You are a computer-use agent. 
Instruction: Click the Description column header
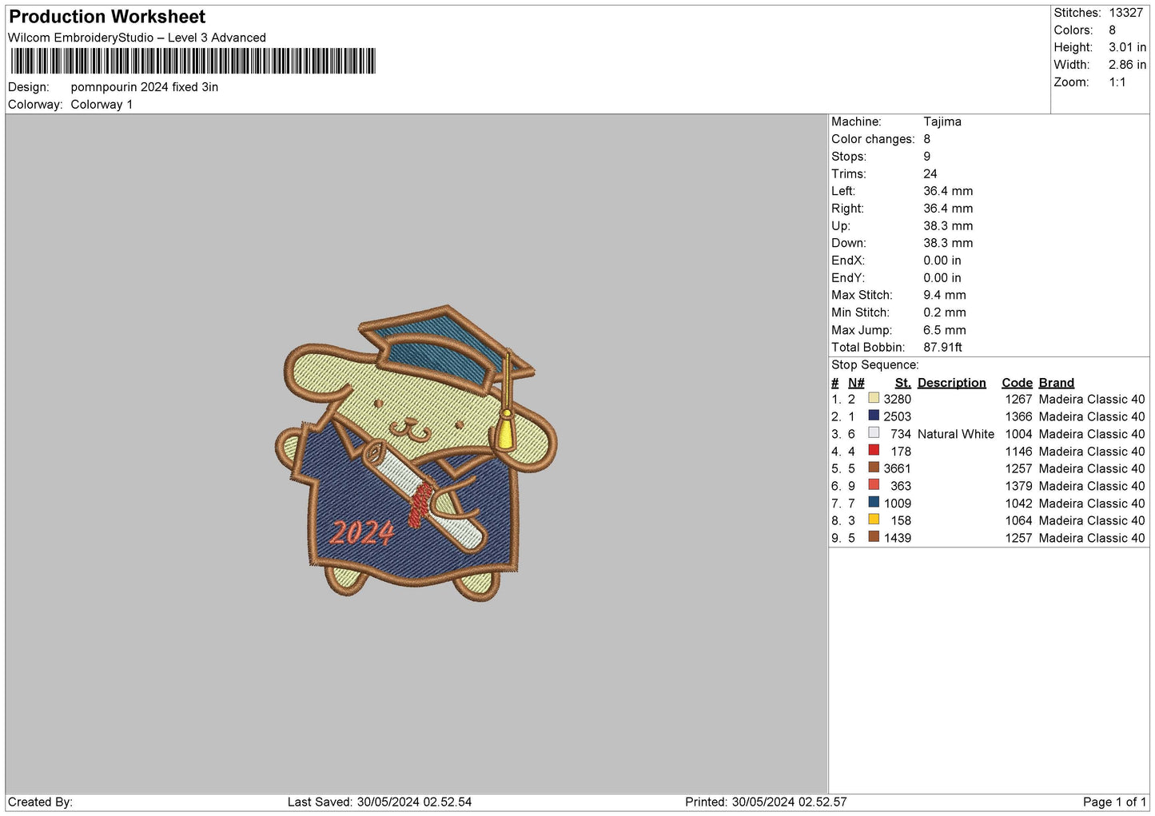point(952,383)
